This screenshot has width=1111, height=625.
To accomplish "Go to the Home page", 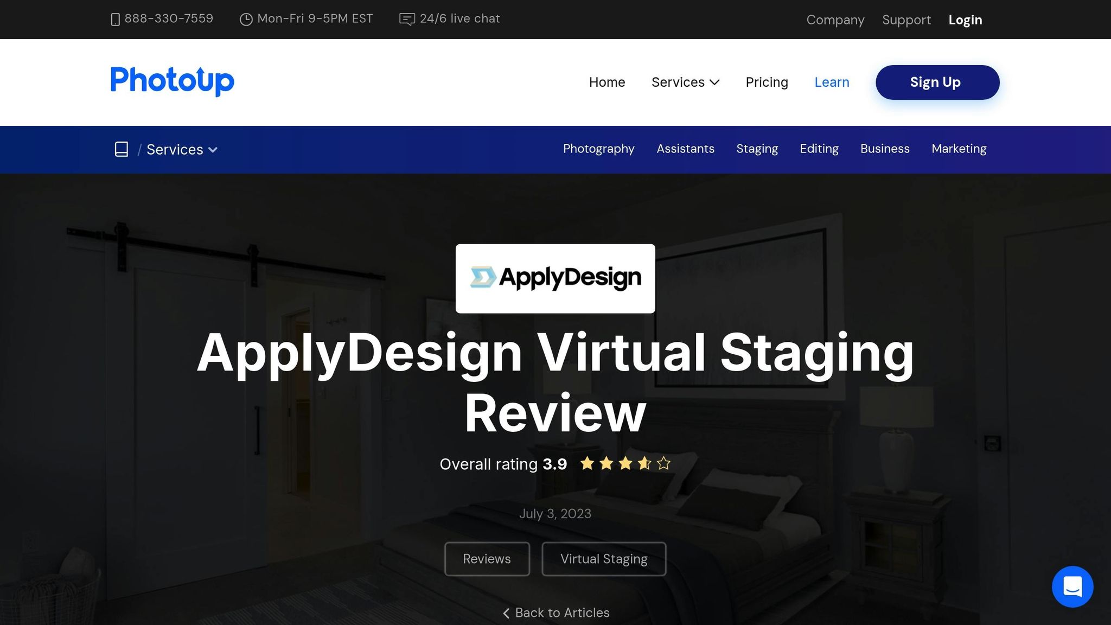I will pyautogui.click(x=607, y=82).
